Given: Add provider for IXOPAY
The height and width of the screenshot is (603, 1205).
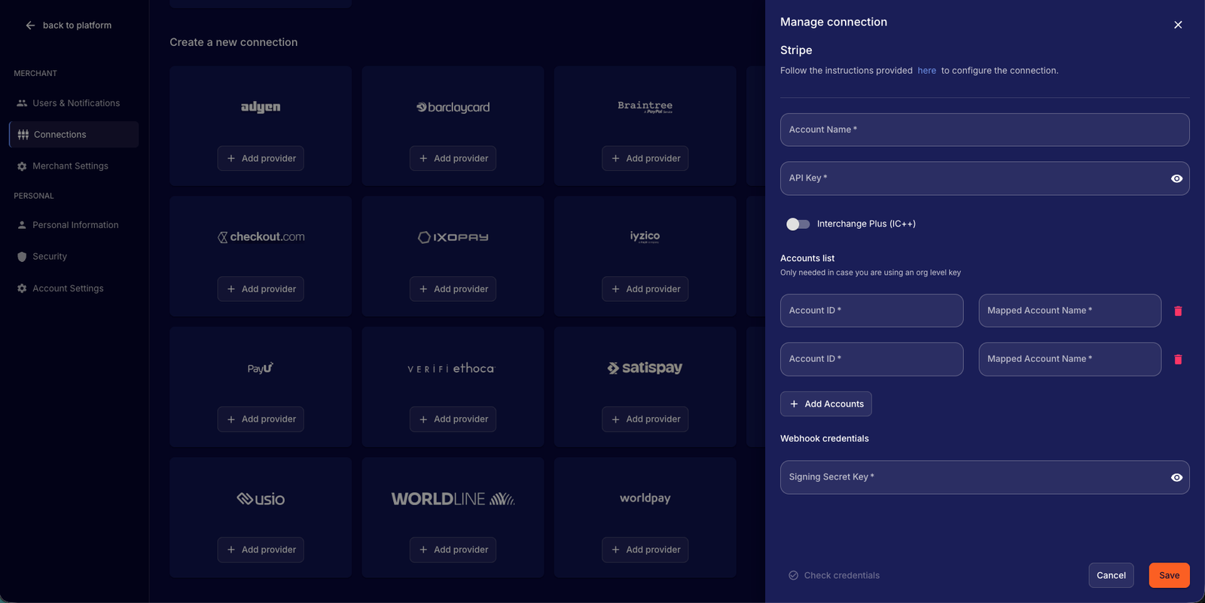Looking at the screenshot, I should [453, 289].
